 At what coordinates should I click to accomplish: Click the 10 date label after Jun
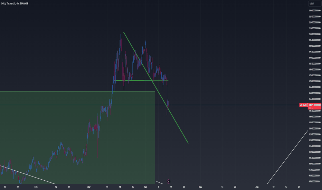(x=273, y=187)
